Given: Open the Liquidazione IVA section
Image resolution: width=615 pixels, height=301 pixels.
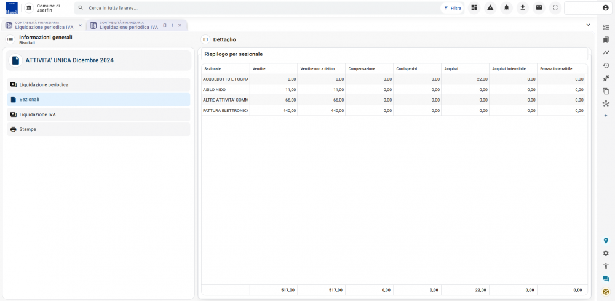Looking at the screenshot, I should click(x=98, y=114).
